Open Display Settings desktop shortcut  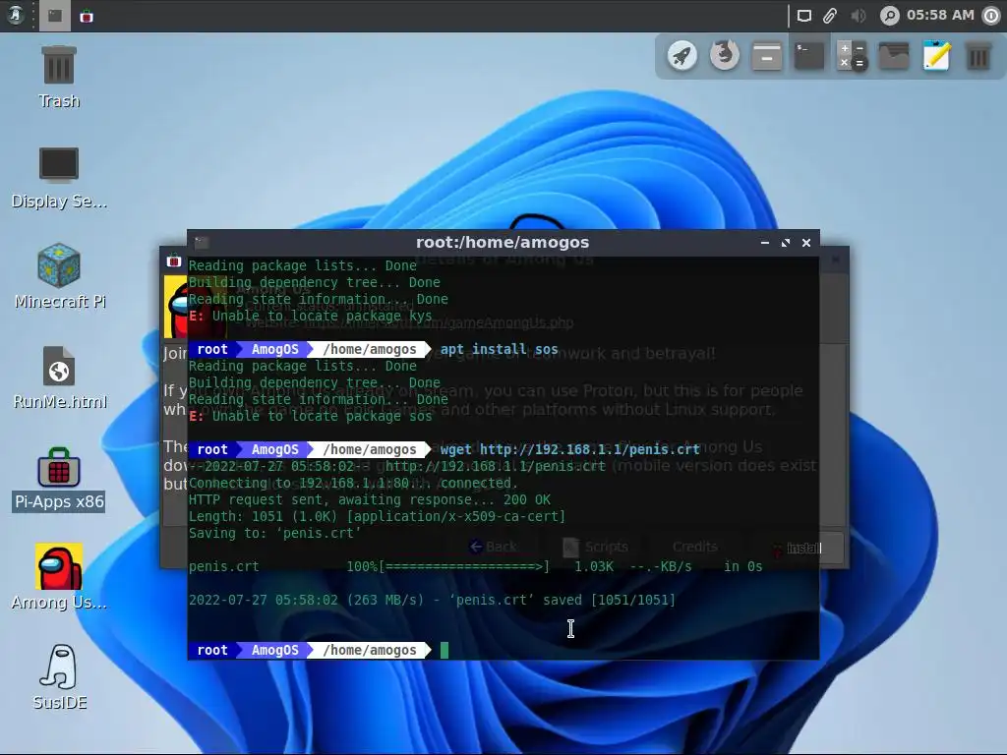[x=58, y=177]
